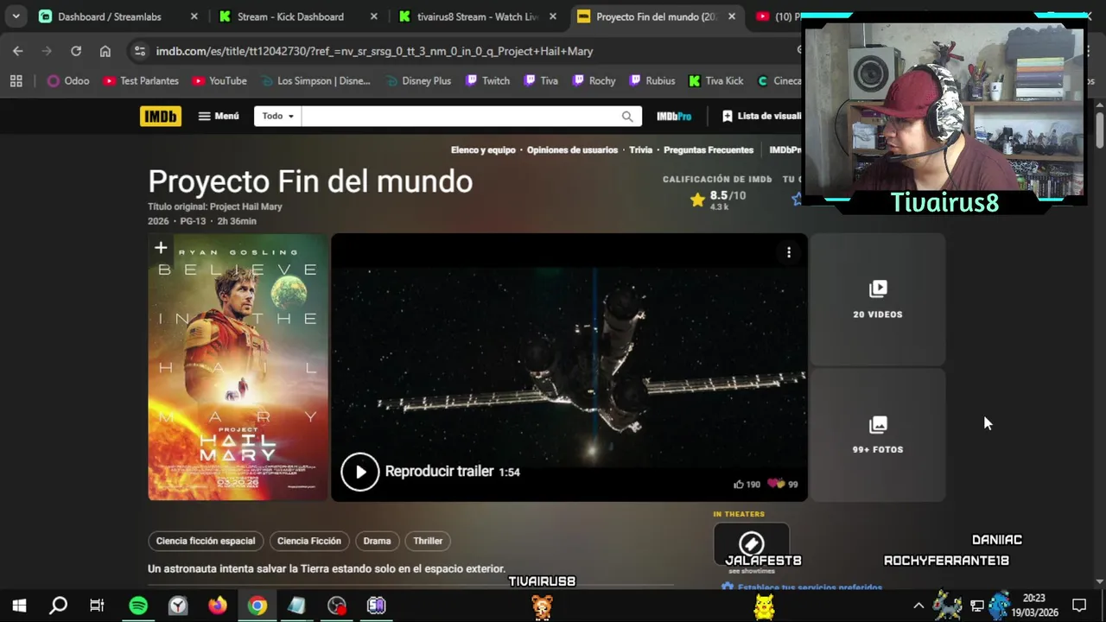Screen dimensions: 1106x622
Task: Expand hidden system tray icons chevron
Action: (x=918, y=606)
